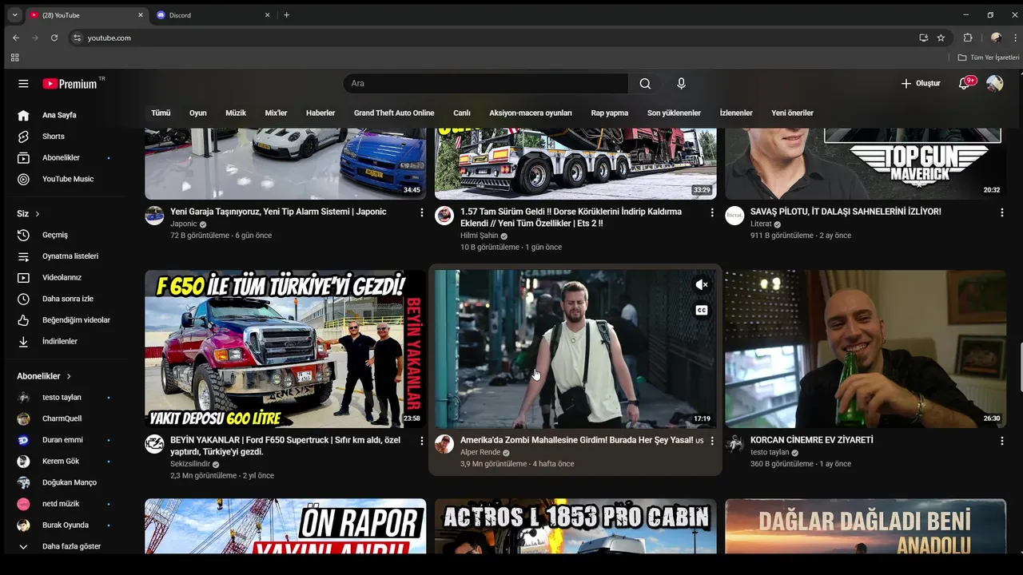Select the Tümü filter chip
This screenshot has width=1023, height=575.
click(161, 113)
